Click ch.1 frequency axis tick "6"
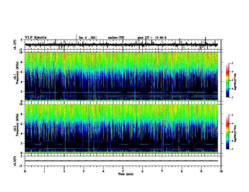 click(22, 72)
